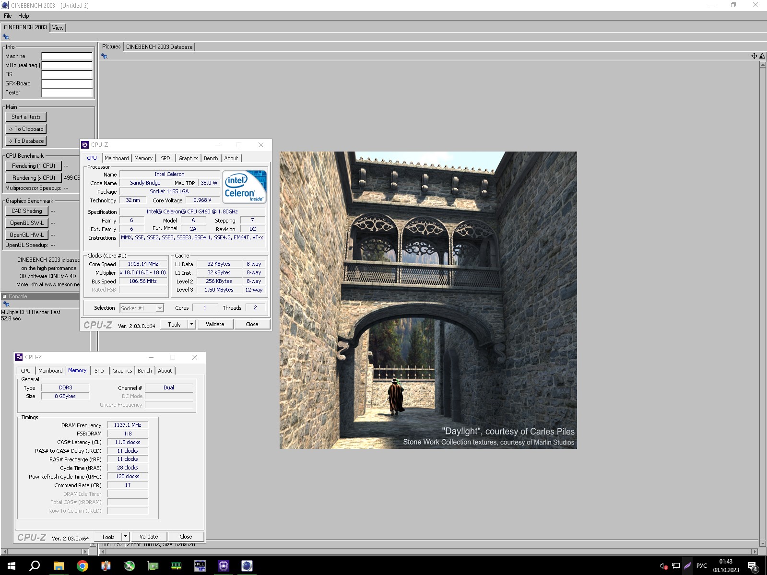Click Validate in lower CPU-Z window

(x=149, y=537)
